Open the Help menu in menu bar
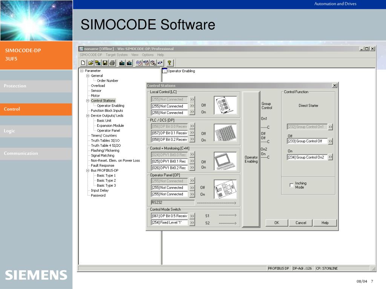 [161, 55]
